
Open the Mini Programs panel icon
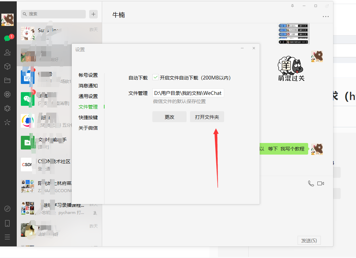8,209
